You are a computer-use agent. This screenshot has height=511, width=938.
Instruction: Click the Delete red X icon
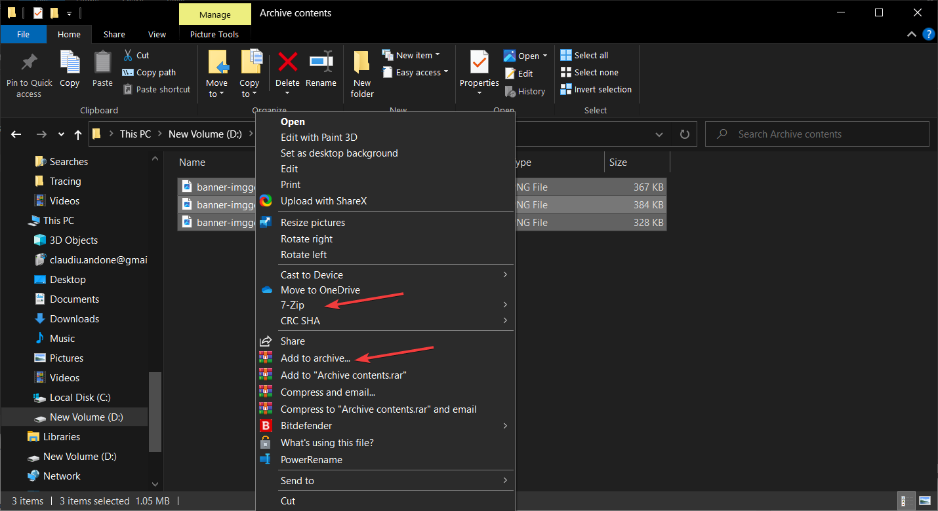287,63
